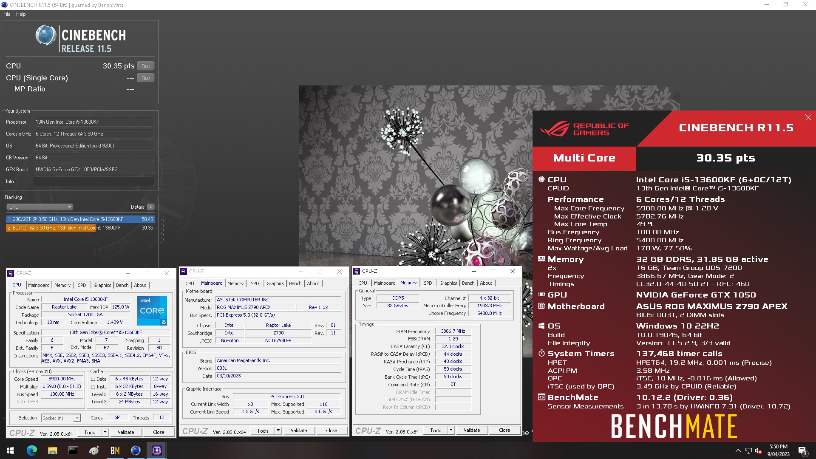This screenshot has width=816, height=459.
Task: Open BenchMate BM taskbar icon
Action: (x=115, y=450)
